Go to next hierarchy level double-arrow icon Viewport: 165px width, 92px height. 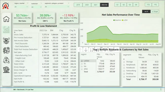[92, 50]
